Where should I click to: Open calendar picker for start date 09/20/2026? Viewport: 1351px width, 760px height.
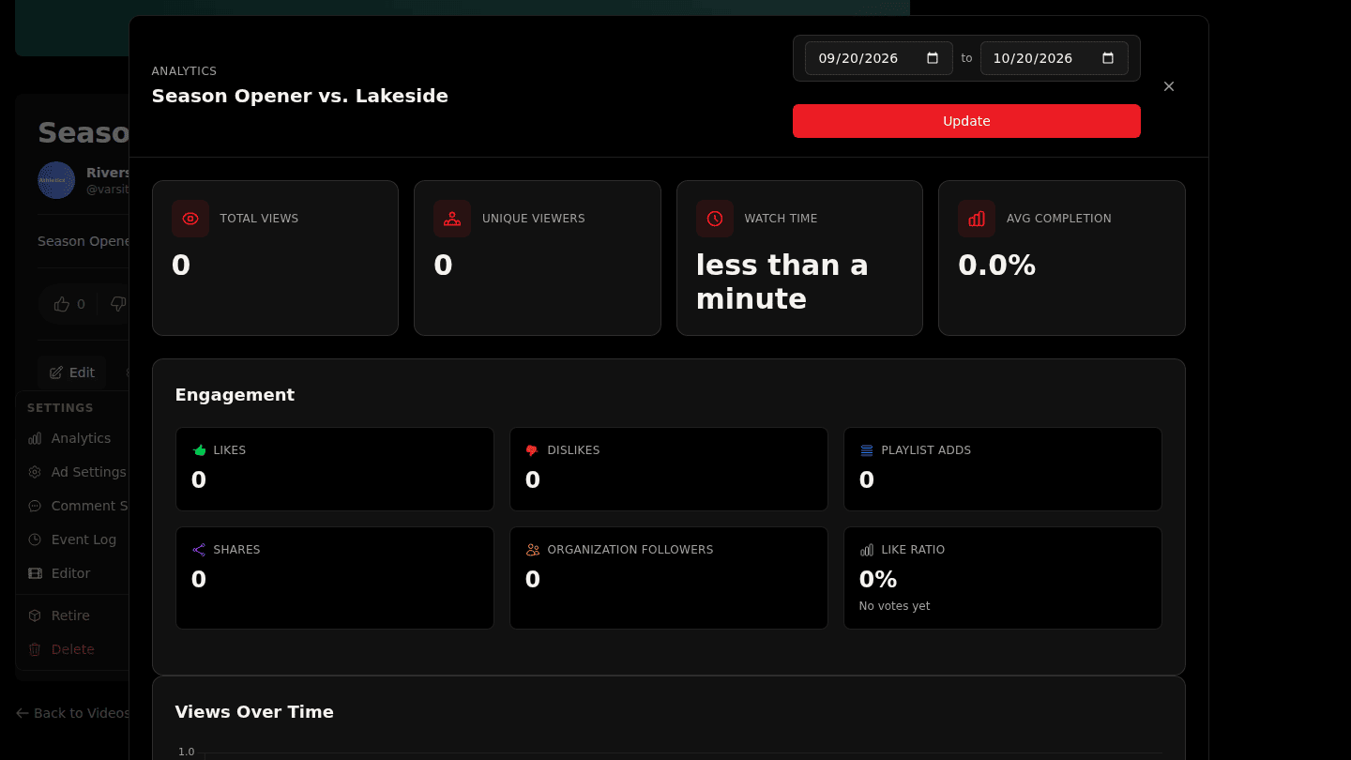click(933, 58)
